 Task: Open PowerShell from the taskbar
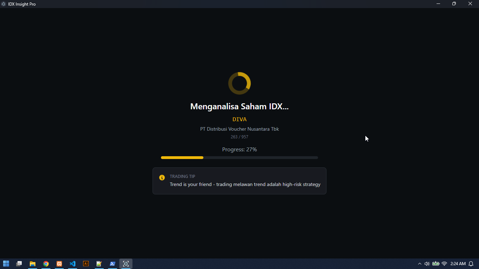click(x=113, y=264)
